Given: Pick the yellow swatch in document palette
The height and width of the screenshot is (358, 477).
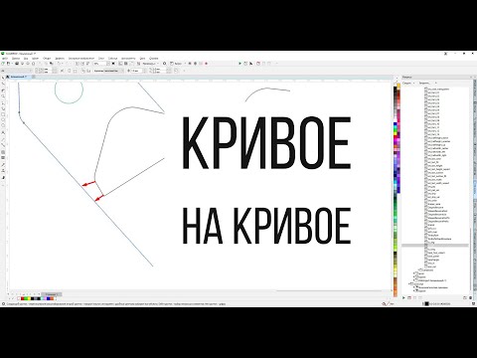Looking at the screenshot, I should pyautogui.click(x=29, y=298).
